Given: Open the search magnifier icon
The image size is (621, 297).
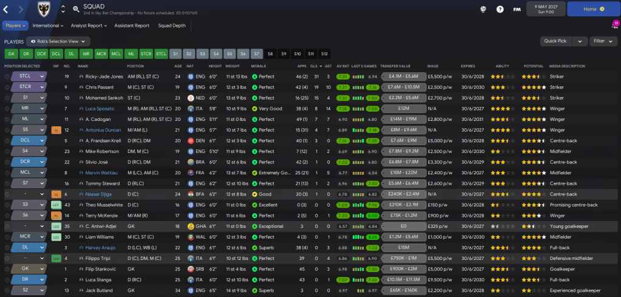Looking at the screenshot, I should click(x=76, y=9).
